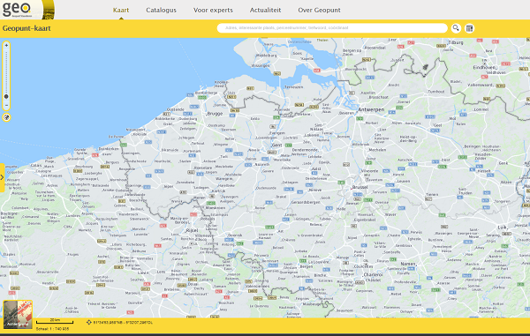Go to the Actualiteit section

click(x=265, y=10)
